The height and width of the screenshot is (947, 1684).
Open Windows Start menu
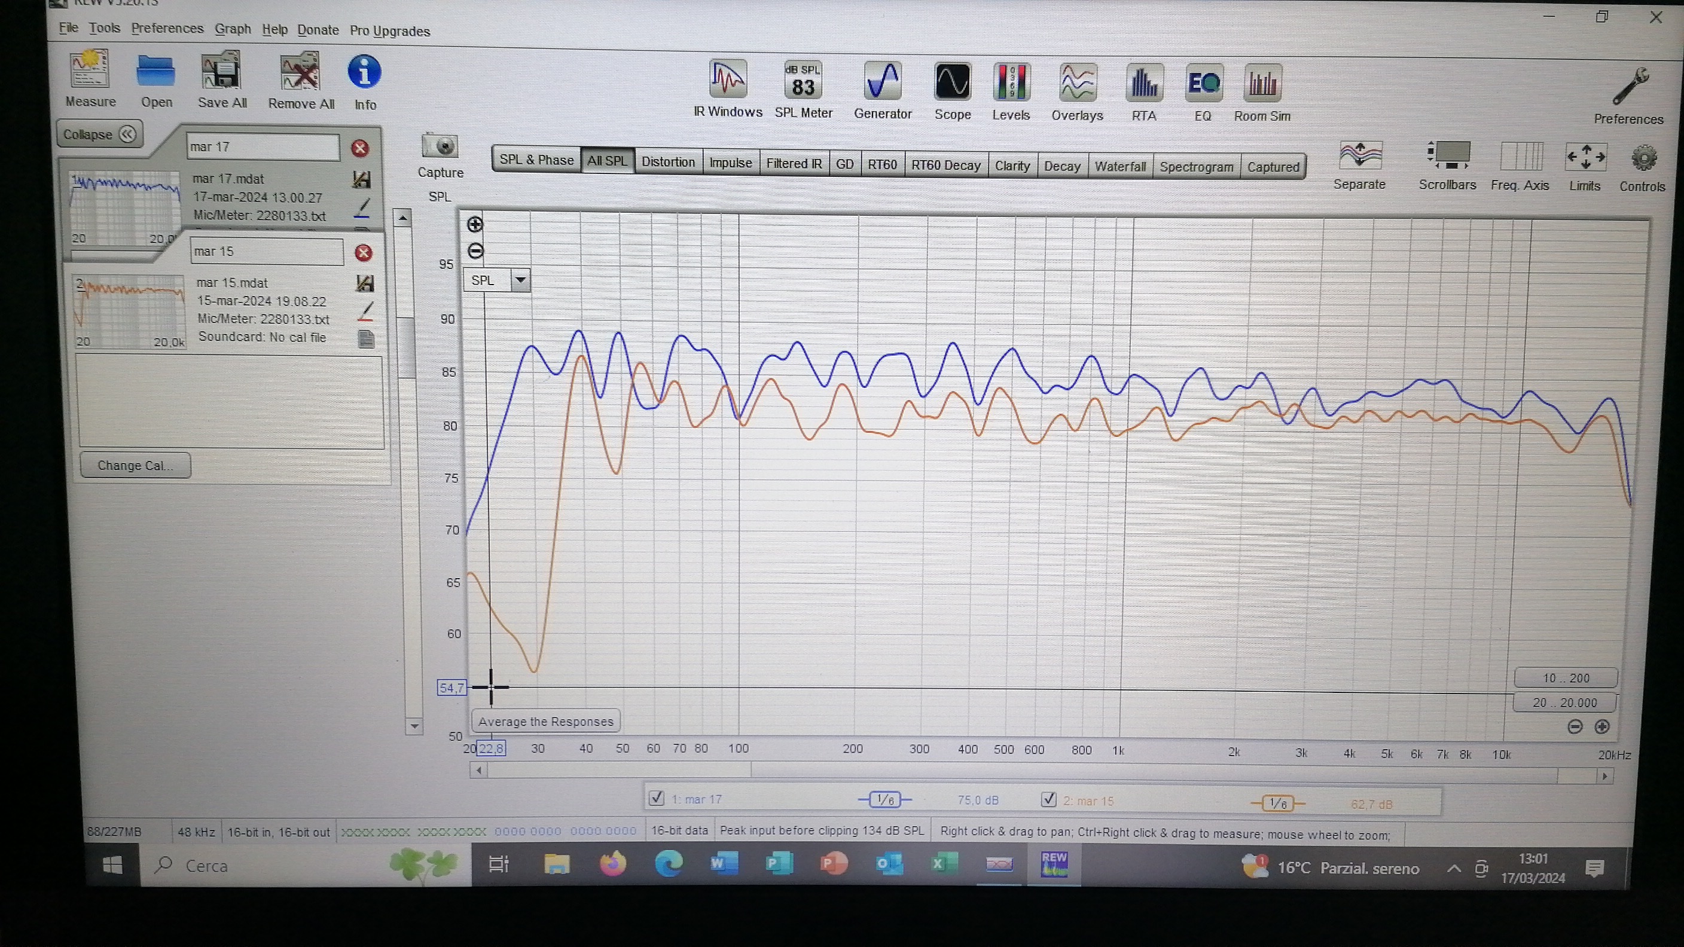112,865
